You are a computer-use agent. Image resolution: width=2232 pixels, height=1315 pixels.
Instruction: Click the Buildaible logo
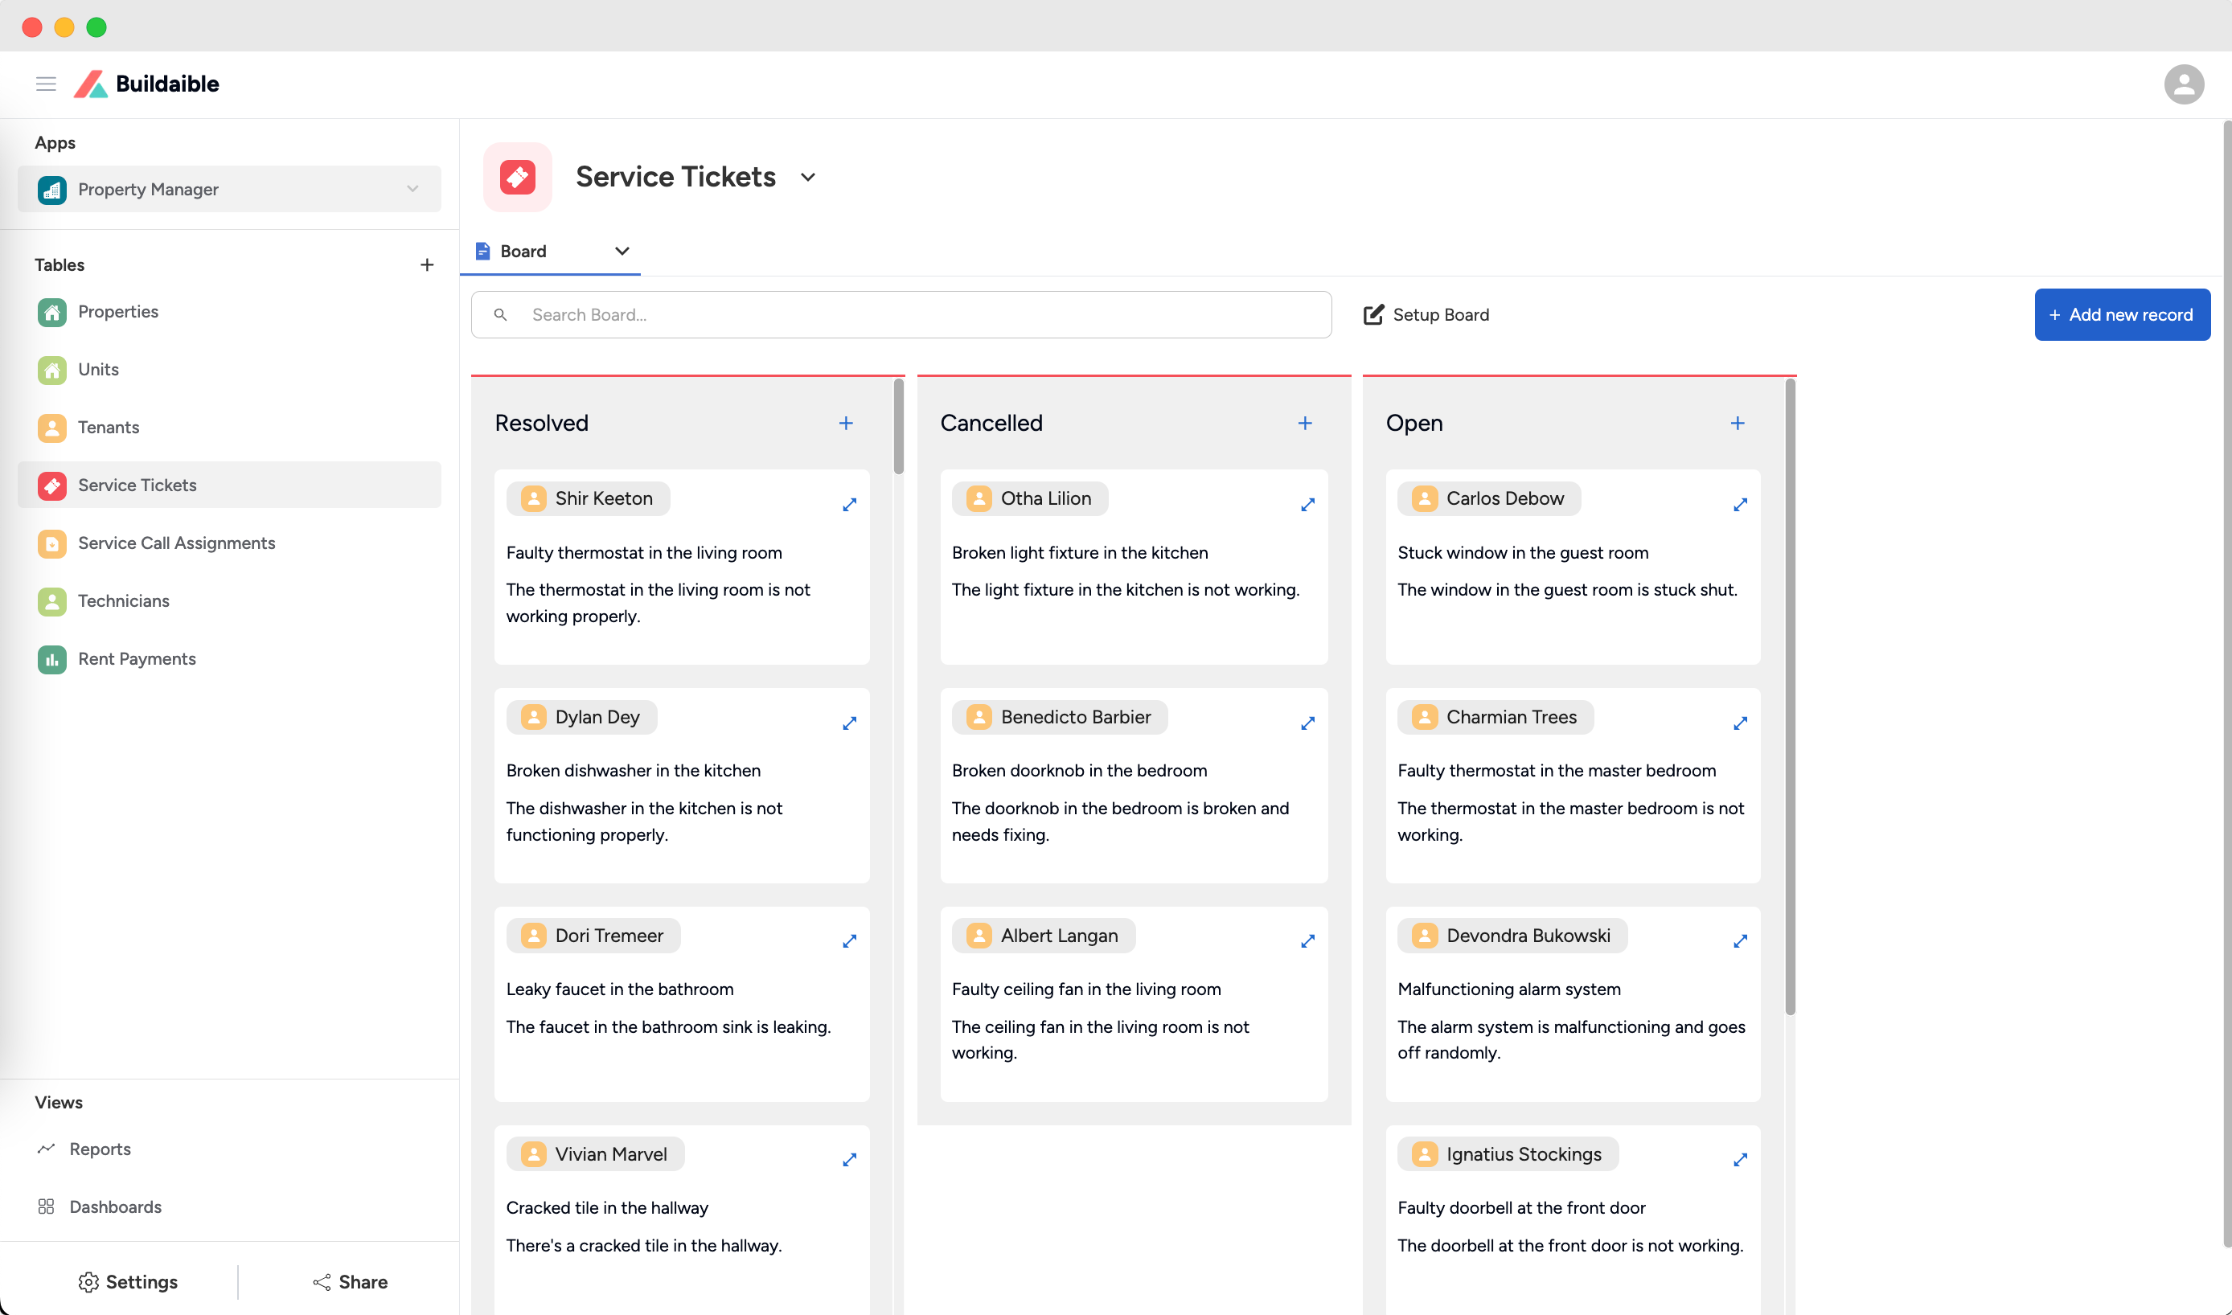pyautogui.click(x=146, y=84)
